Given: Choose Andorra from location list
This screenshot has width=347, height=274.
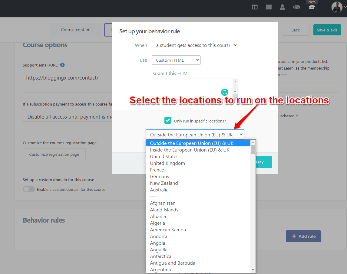Looking at the screenshot, I should (x=198, y=236).
